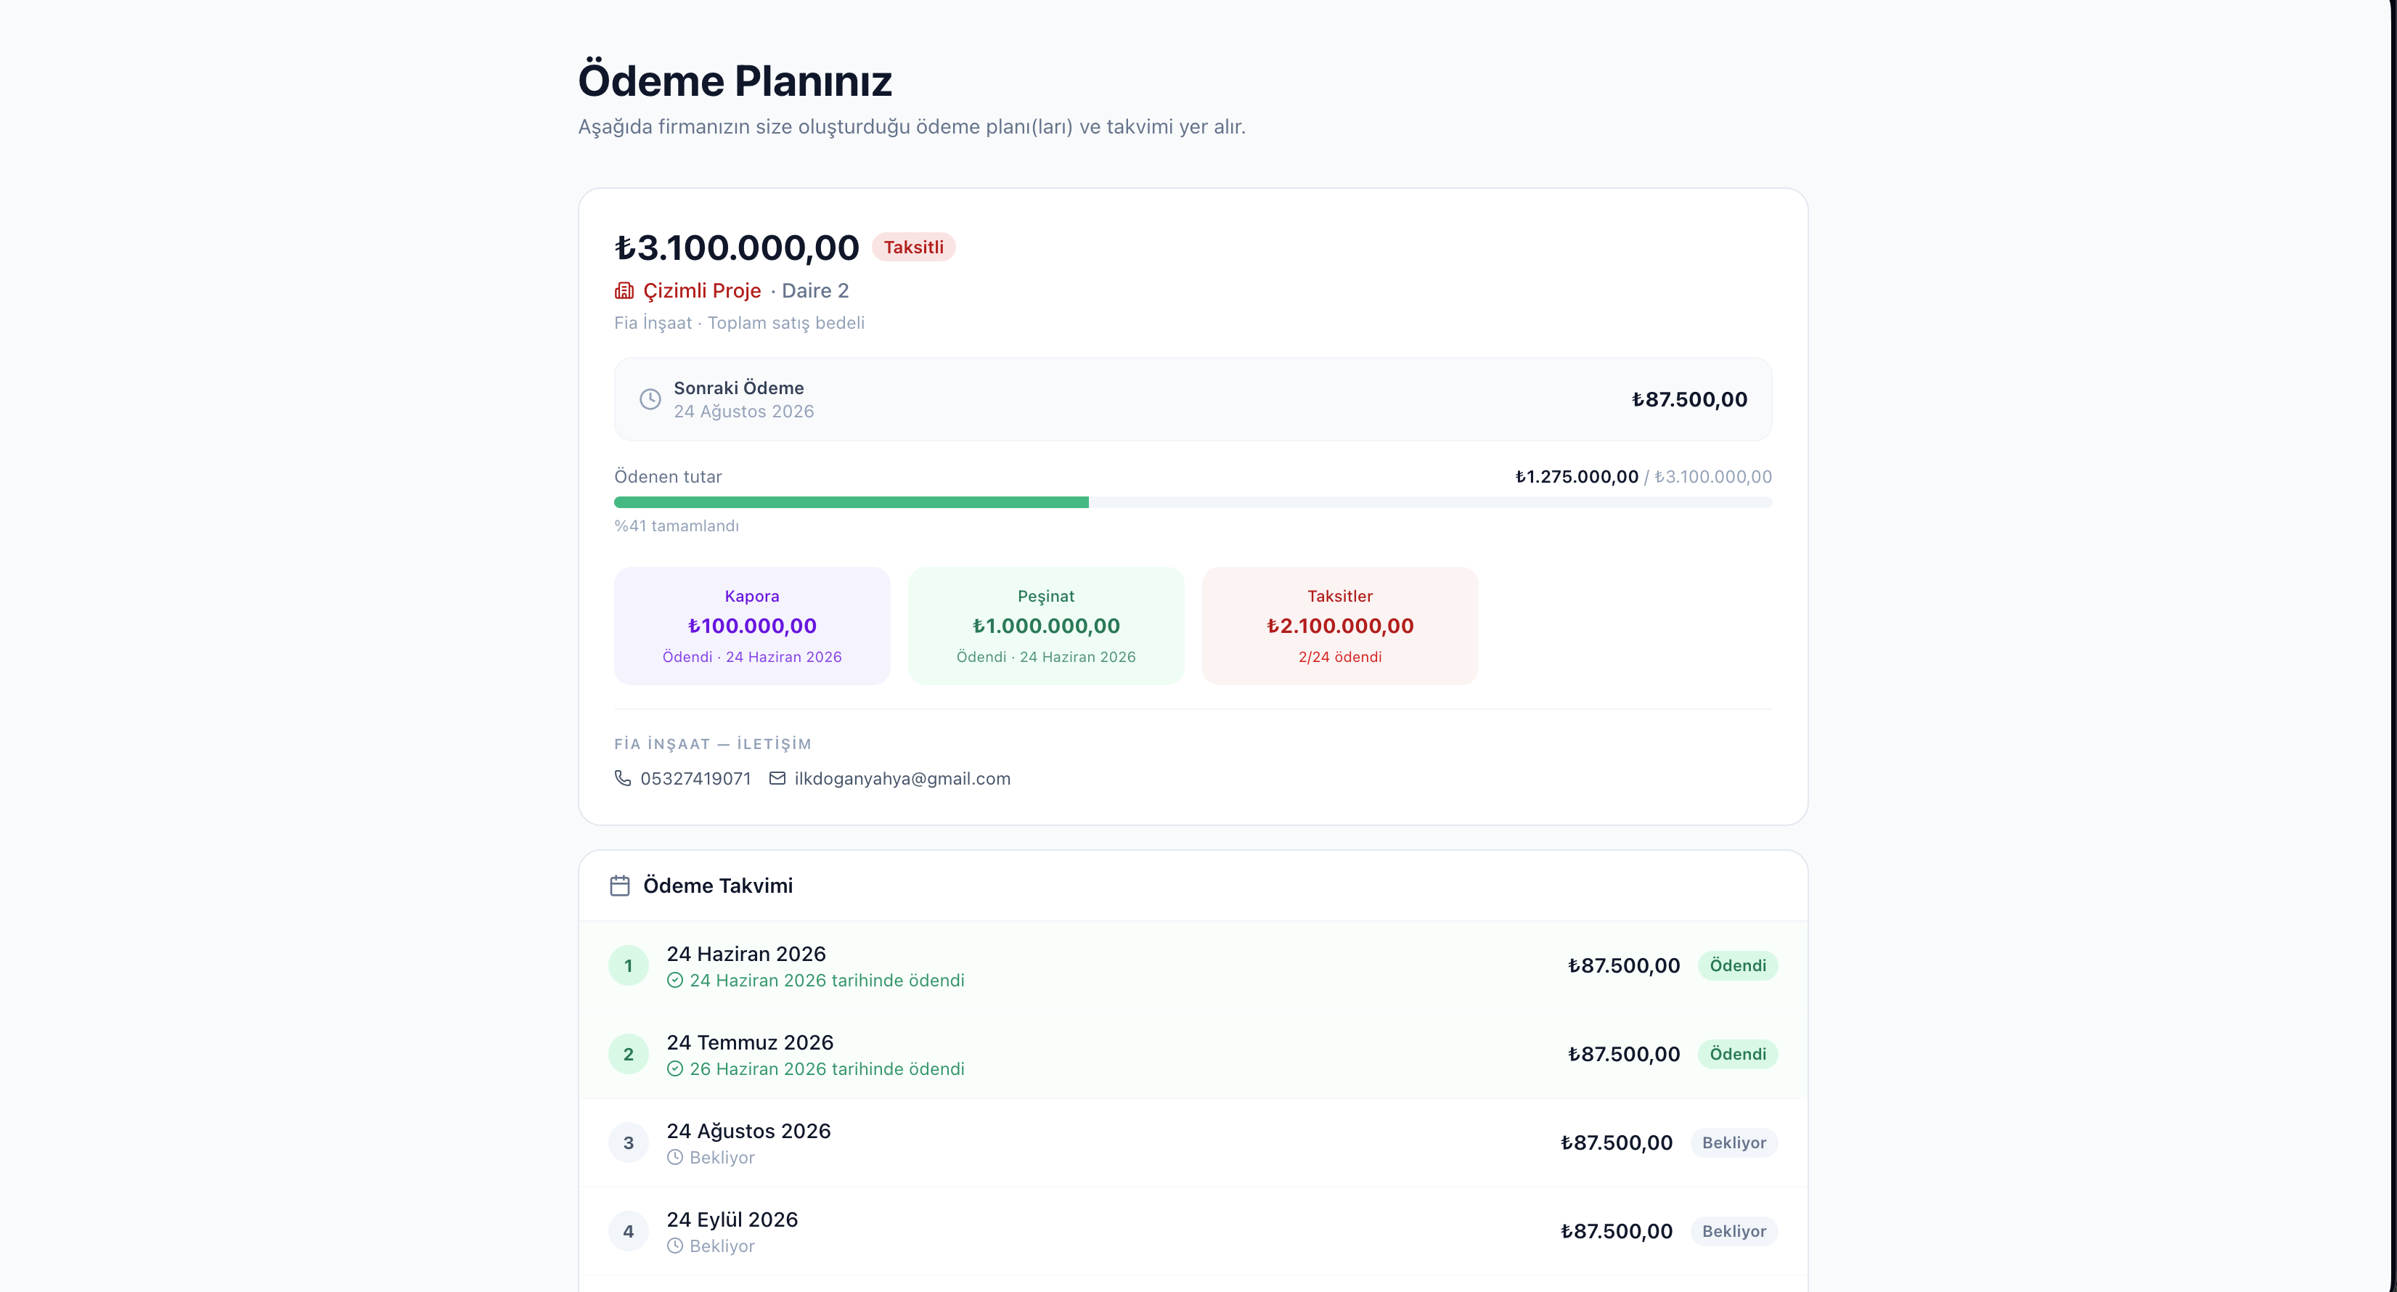The image size is (2397, 1292).
Task: Click the clock icon under 24 Ağustos 2026
Action: (x=674, y=1157)
